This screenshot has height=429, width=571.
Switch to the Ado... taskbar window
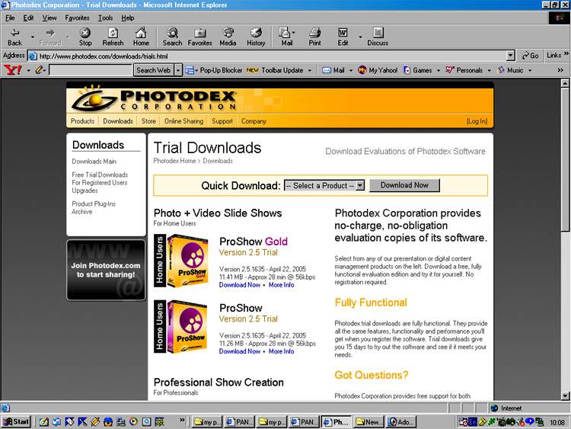400,421
